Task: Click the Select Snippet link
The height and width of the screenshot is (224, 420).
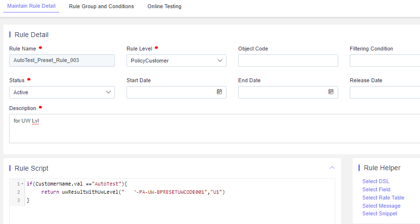Action: [380, 213]
